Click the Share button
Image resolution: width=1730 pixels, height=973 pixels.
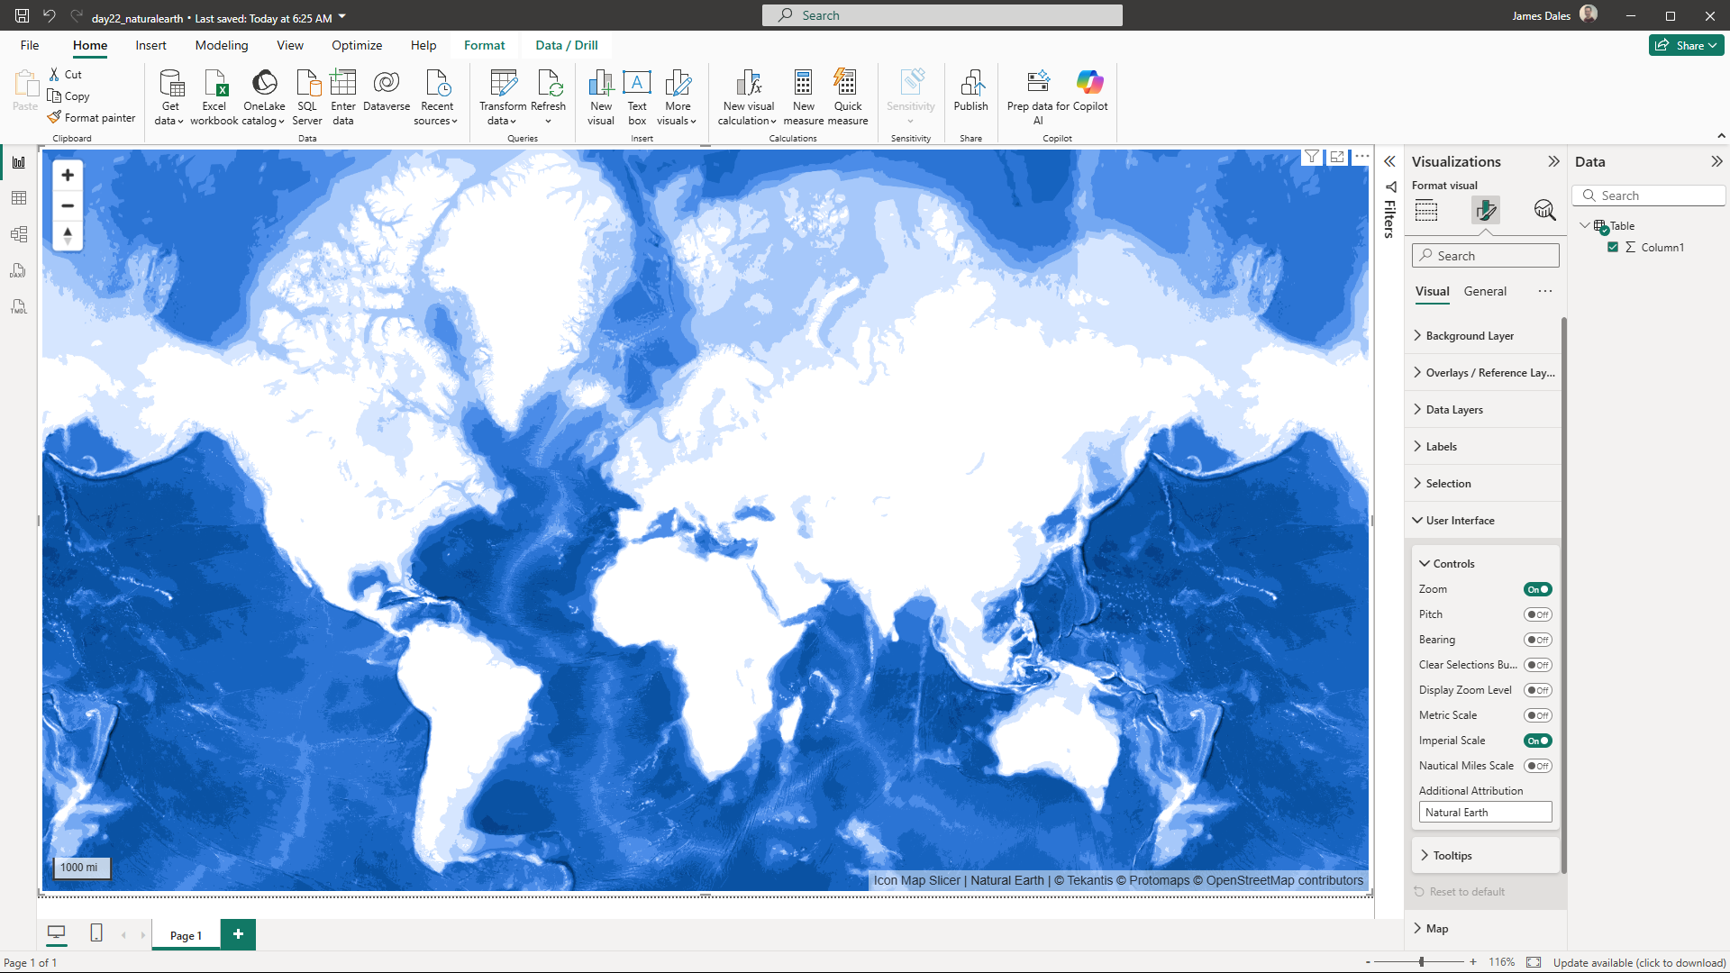[1686, 44]
